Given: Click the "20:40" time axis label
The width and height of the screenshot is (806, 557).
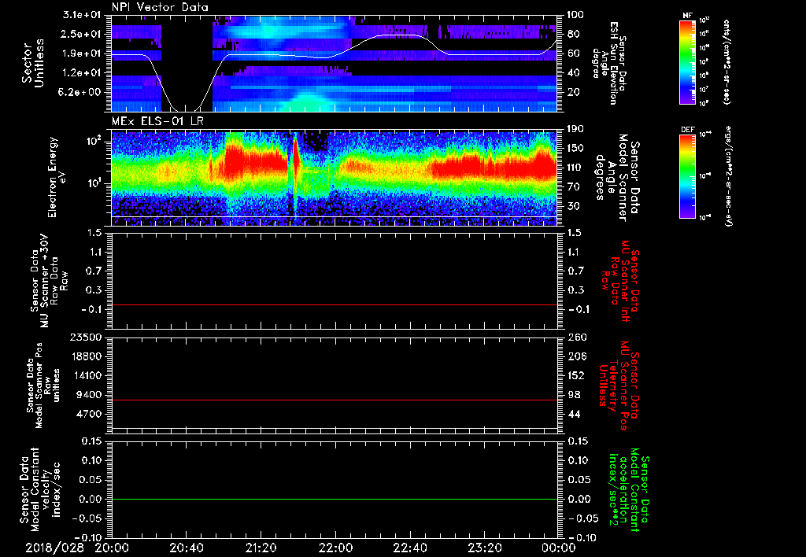Looking at the screenshot, I should pos(187,548).
